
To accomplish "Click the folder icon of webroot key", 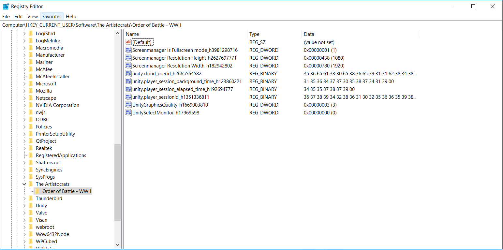I will (x=31, y=227).
